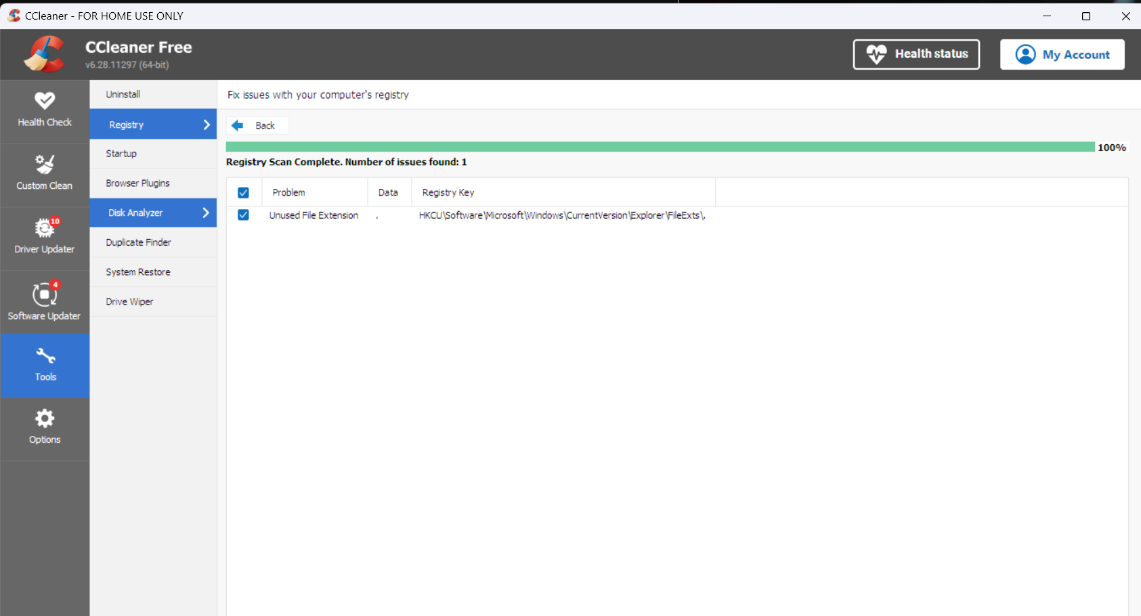
Task: Open Browser Plugins
Action: [x=153, y=183]
